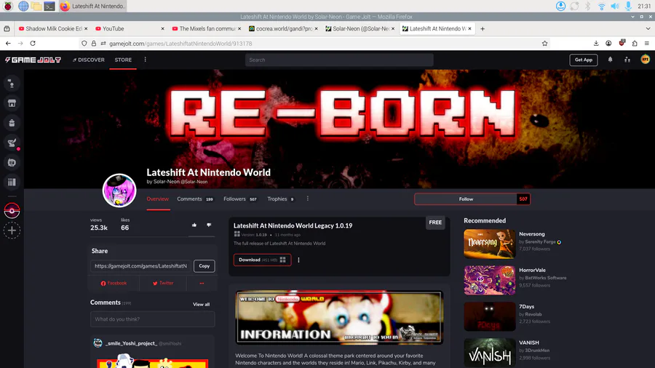Open the HorrorVale recommended game thumbnail
655x368 pixels.
tap(489, 280)
